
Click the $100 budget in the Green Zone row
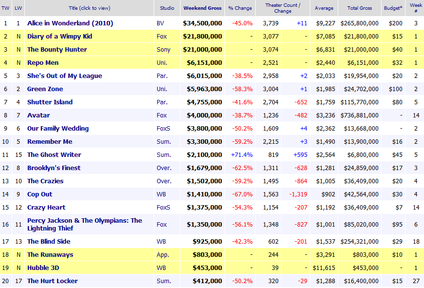click(x=396, y=89)
